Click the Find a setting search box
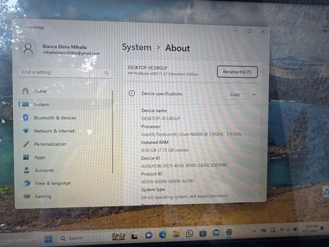Viewport: 329px width, 247px height. (65, 72)
